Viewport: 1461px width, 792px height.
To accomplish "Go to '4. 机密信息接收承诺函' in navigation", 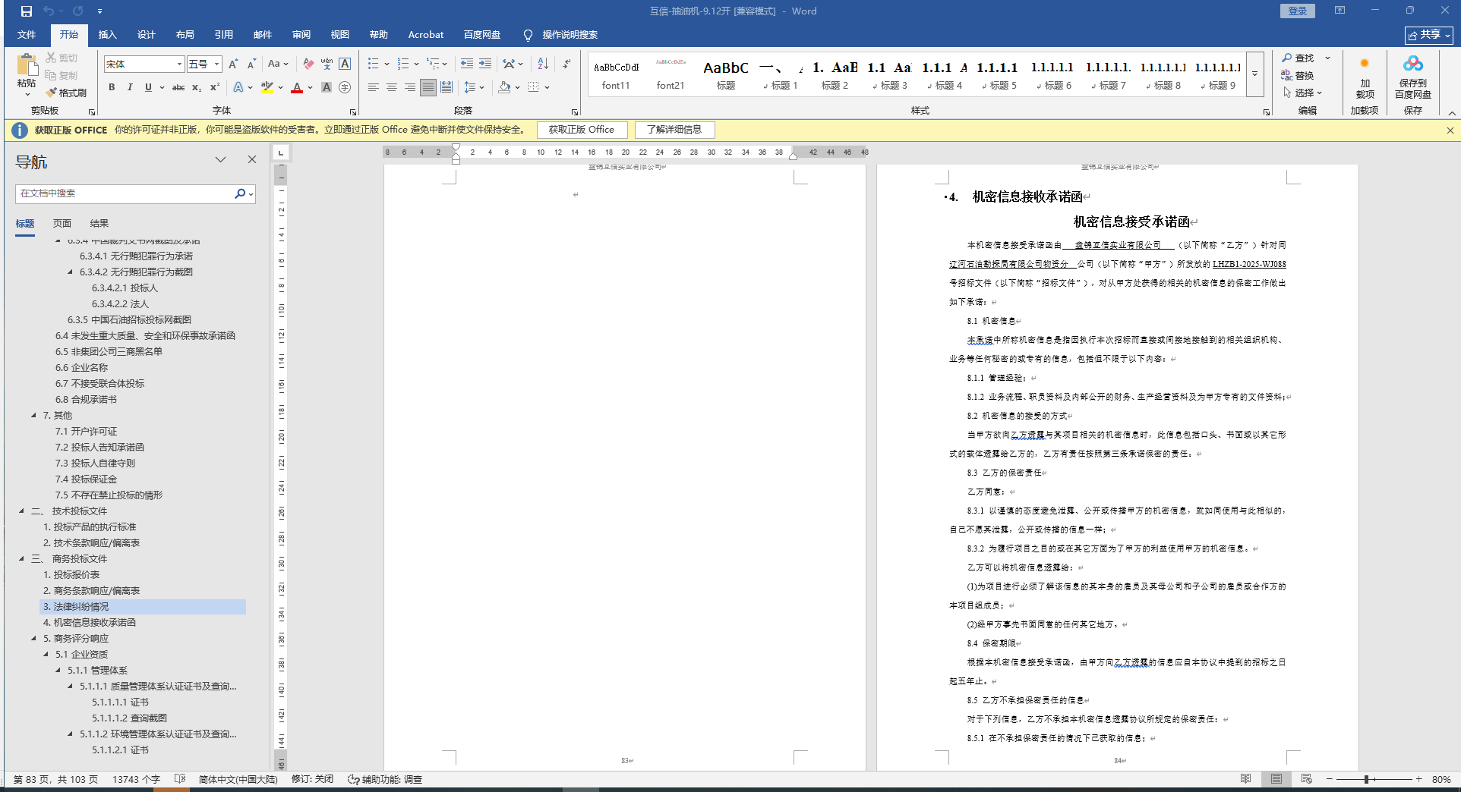I will coord(90,623).
